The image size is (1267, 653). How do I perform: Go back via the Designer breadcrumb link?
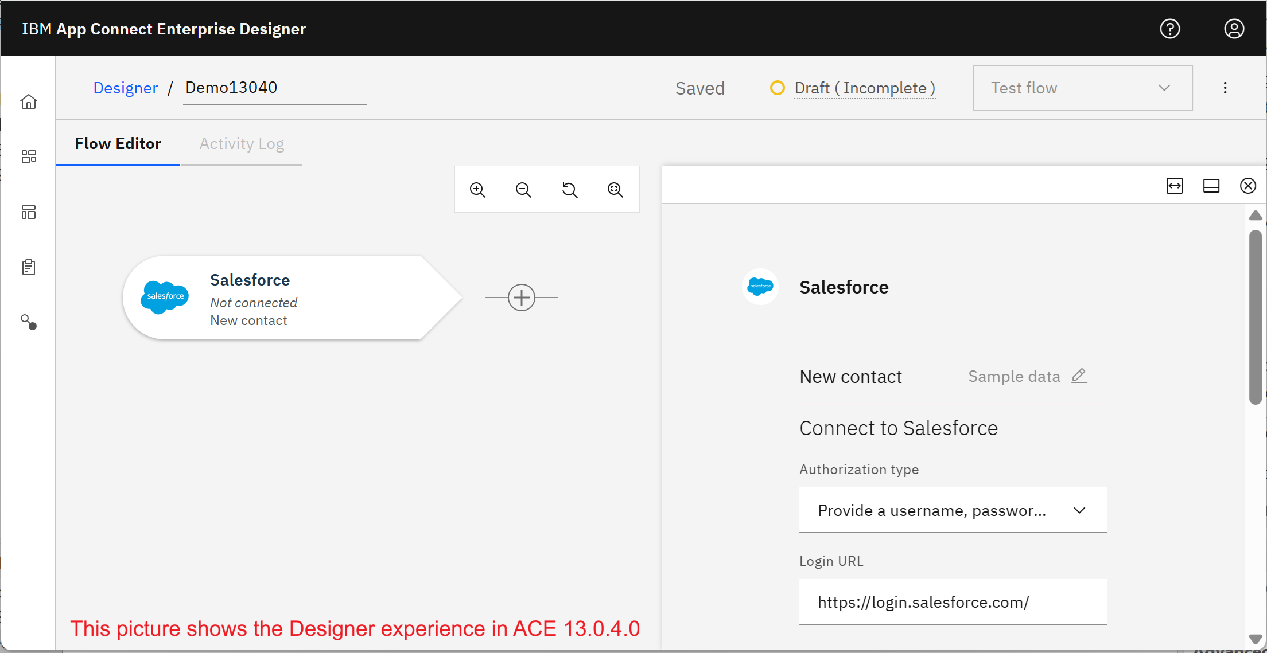(x=125, y=88)
